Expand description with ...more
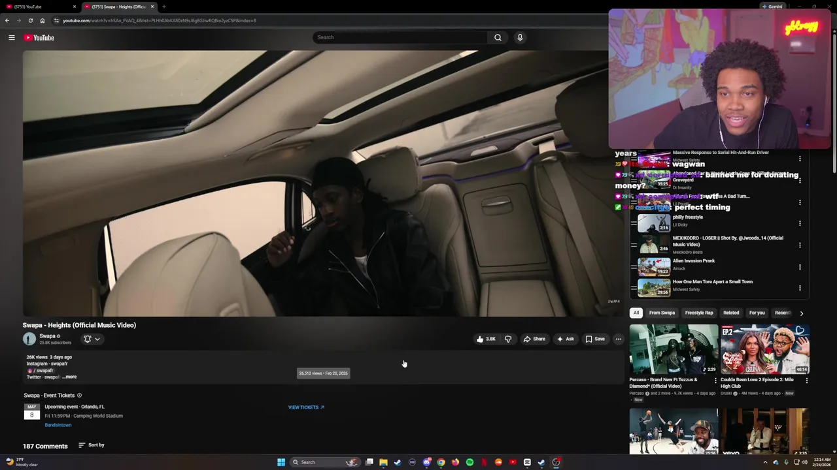The image size is (837, 470). point(69,377)
